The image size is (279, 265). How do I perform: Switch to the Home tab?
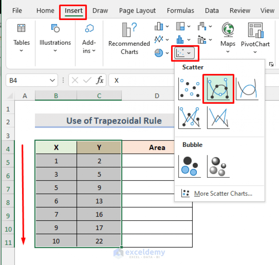(x=45, y=11)
